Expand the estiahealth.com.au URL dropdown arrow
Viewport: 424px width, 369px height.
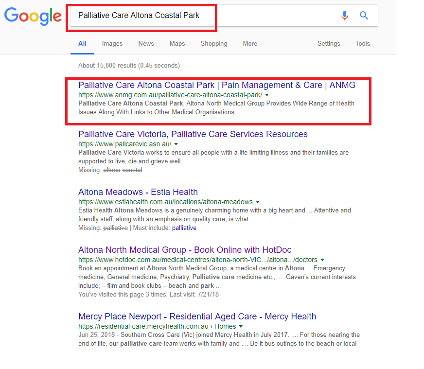coord(258,202)
